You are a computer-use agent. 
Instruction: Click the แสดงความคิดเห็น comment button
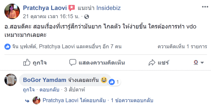pos(97,63)
